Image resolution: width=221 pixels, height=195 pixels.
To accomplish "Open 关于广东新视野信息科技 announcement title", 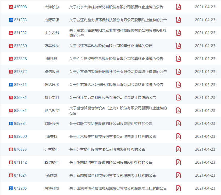I will (x=116, y=59).
